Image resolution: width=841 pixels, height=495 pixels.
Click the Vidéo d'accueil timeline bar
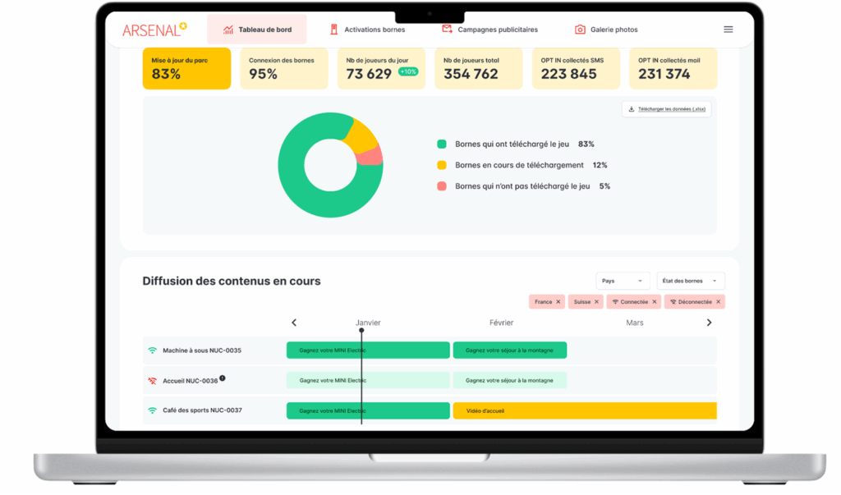585,410
